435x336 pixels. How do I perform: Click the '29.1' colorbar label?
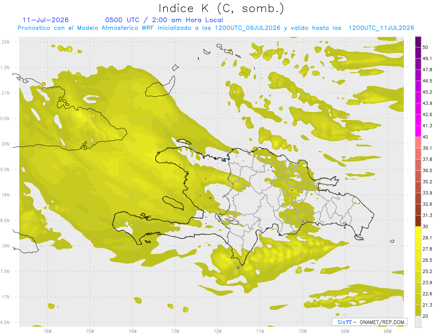tap(427, 238)
